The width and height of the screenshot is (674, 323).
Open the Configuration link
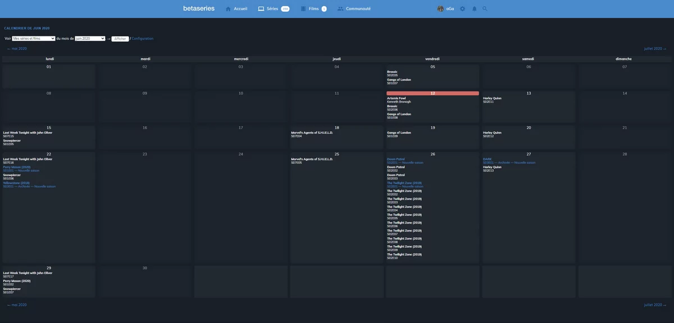pos(143,39)
